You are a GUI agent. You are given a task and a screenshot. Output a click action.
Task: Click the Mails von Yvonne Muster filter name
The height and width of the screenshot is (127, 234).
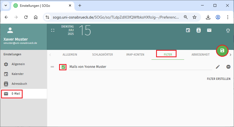click(x=88, y=67)
